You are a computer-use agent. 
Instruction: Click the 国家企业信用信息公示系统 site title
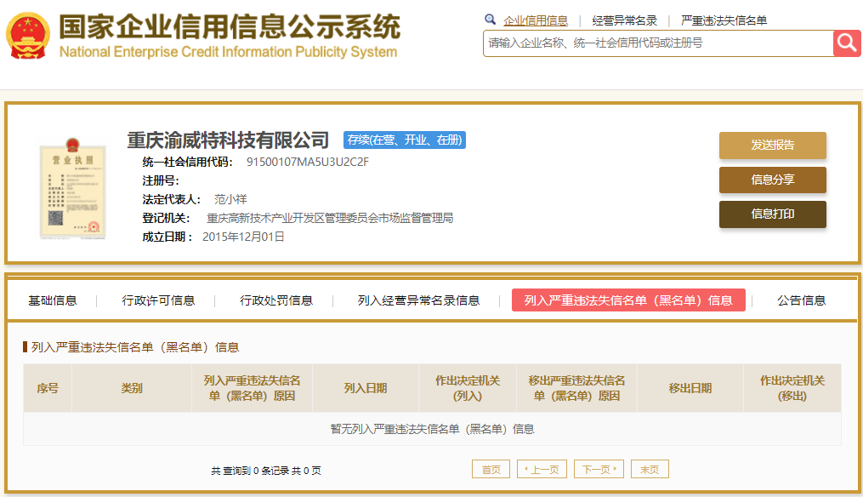click(230, 27)
